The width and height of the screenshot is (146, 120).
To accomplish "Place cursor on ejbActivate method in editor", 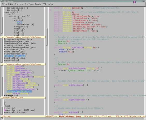I will pos(76,85).
